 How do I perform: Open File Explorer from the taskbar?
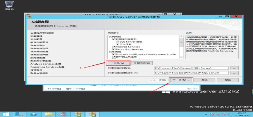pos(48,114)
